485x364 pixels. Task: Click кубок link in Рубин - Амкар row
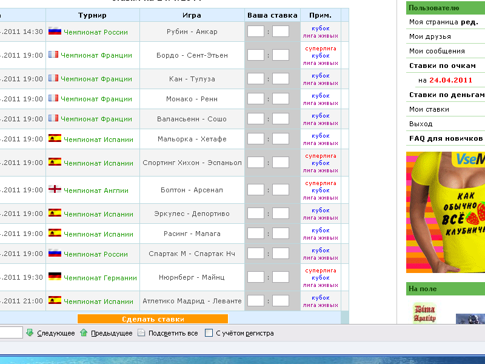pos(321,28)
